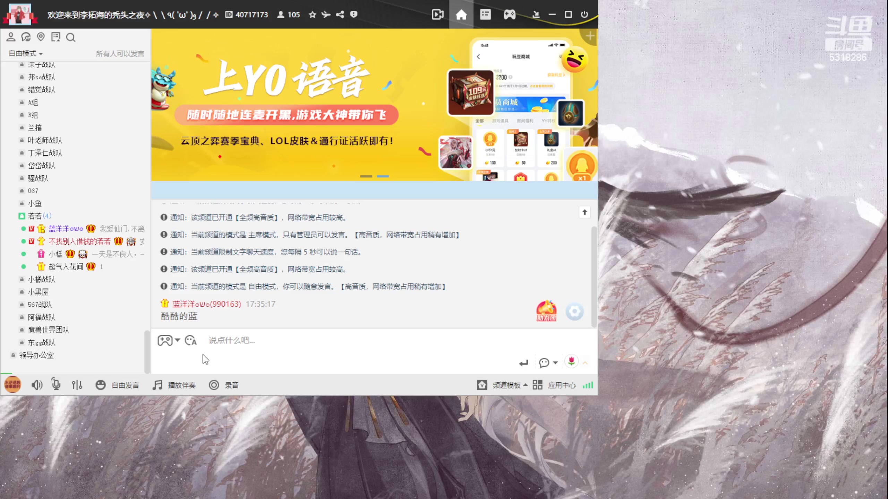Select sub-channel 魔兽世界团队
This screenshot has height=499, width=888.
(x=49, y=330)
